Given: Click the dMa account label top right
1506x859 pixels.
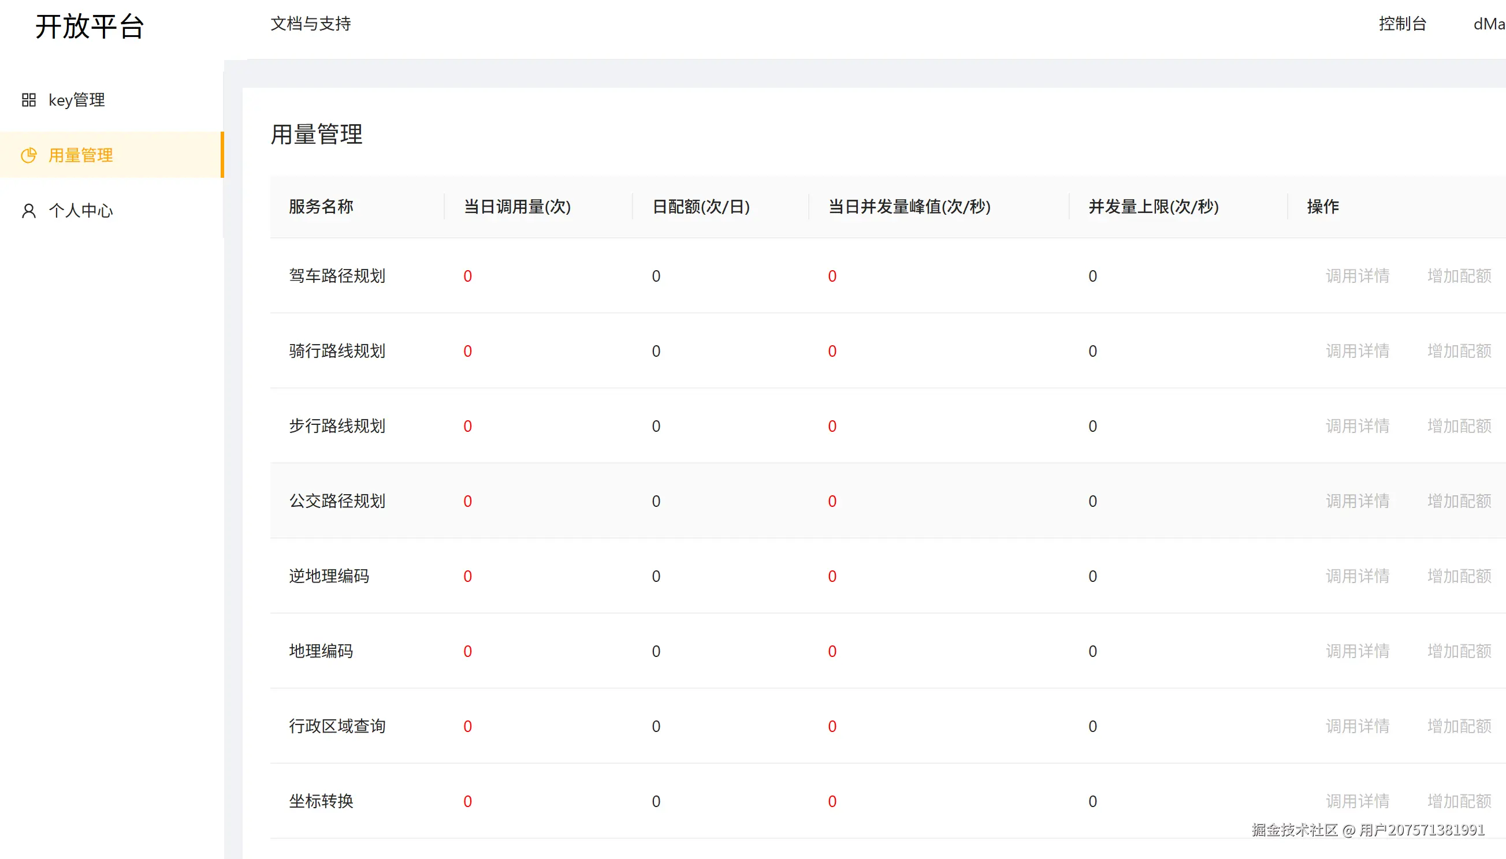Looking at the screenshot, I should click(x=1488, y=24).
